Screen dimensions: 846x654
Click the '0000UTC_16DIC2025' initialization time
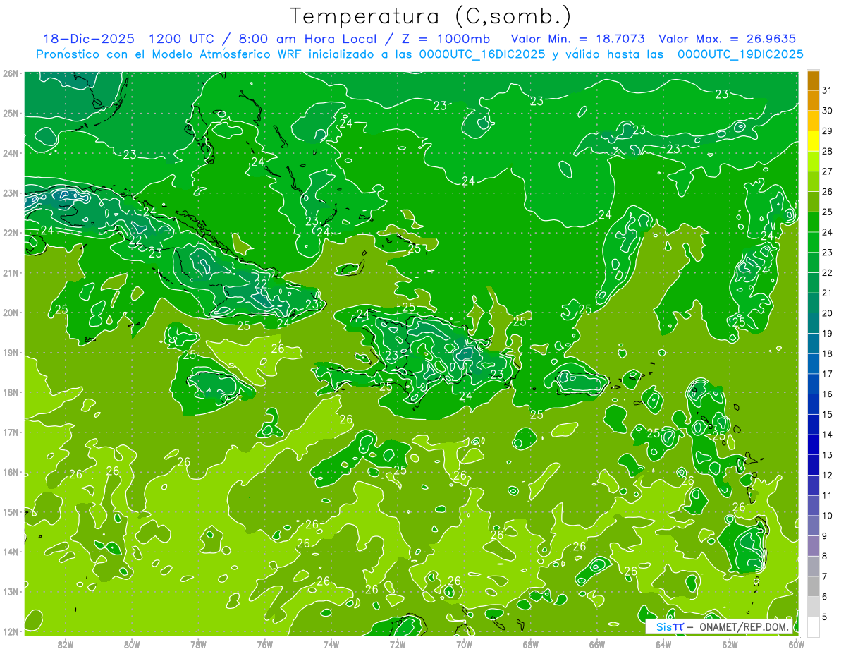tap(482, 54)
